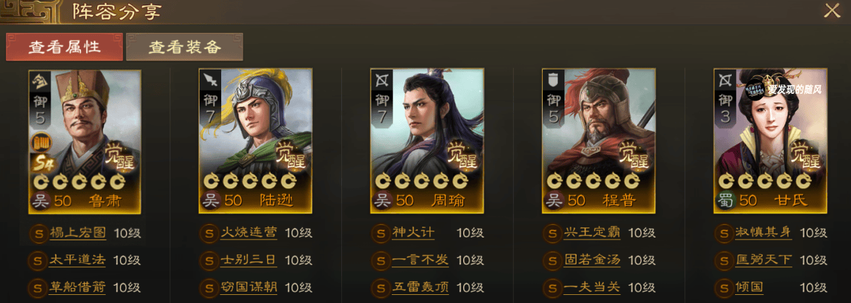Click the S rank icon beside 神火计
Viewport: 851px width, 303px height.
[x=381, y=233]
